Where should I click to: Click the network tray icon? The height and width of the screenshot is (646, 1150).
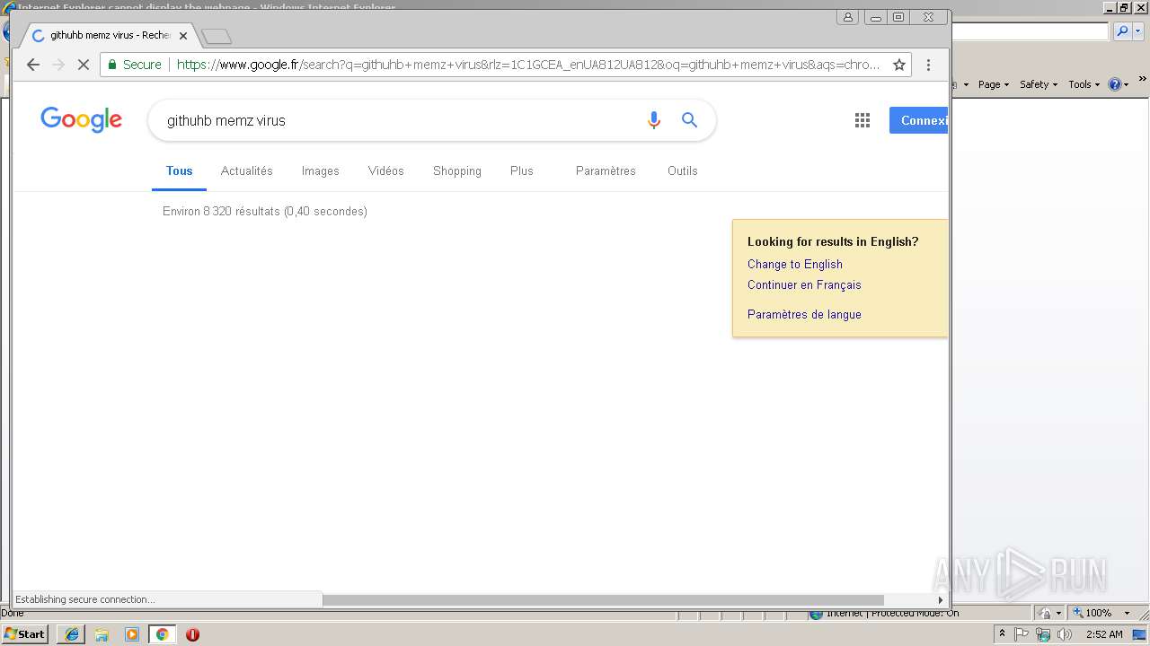(1043, 634)
